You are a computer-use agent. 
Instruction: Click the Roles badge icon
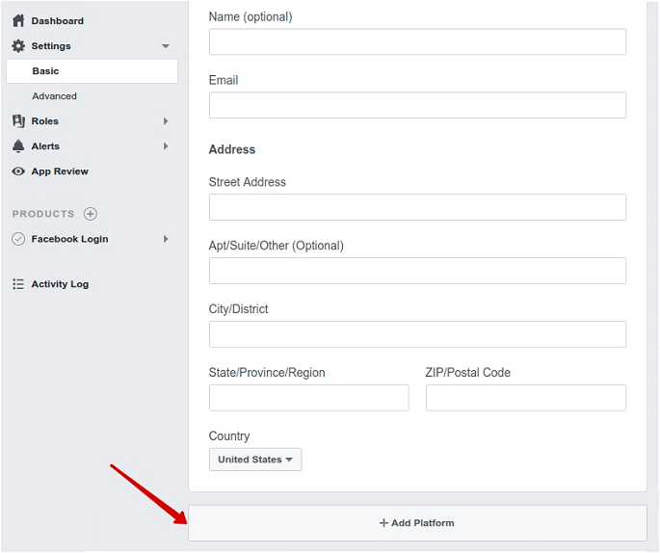pos(18,121)
